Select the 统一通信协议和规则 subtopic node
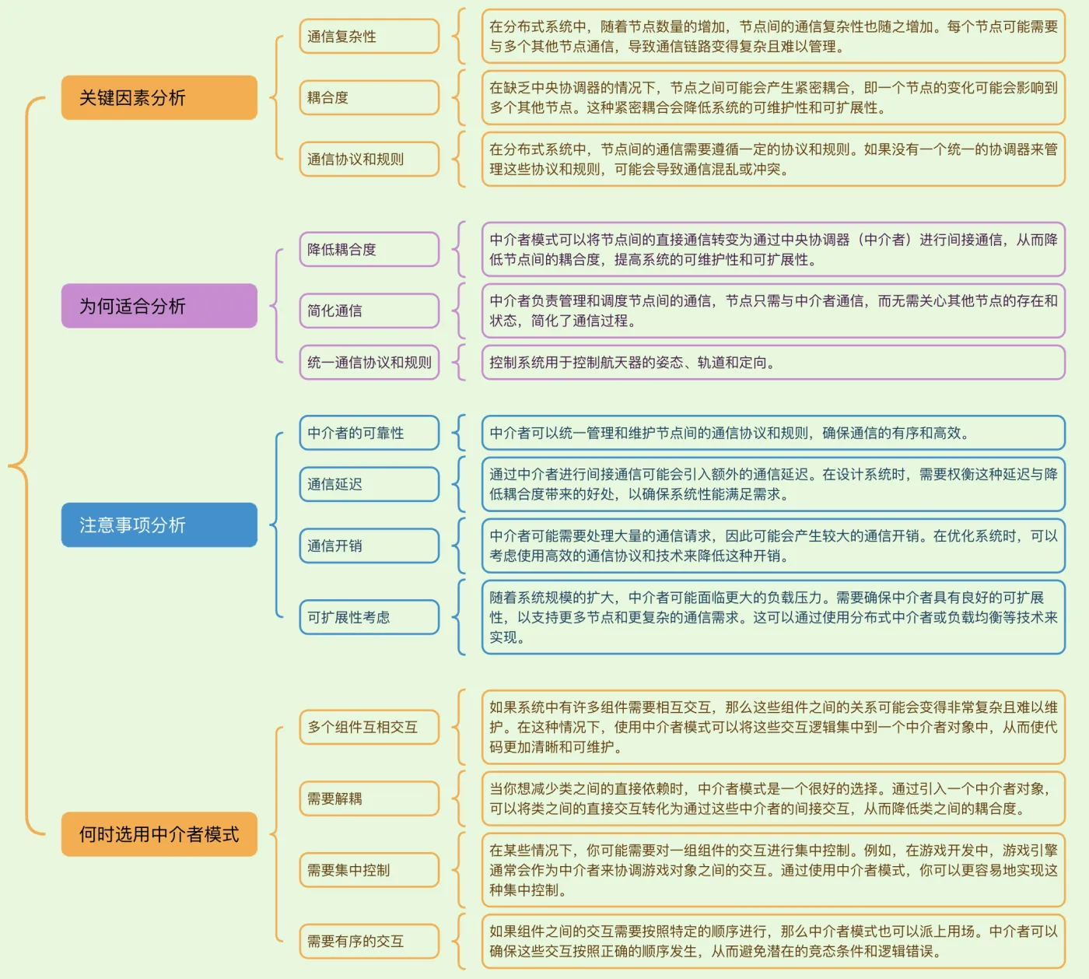The height and width of the screenshot is (979, 1089). coord(369,362)
